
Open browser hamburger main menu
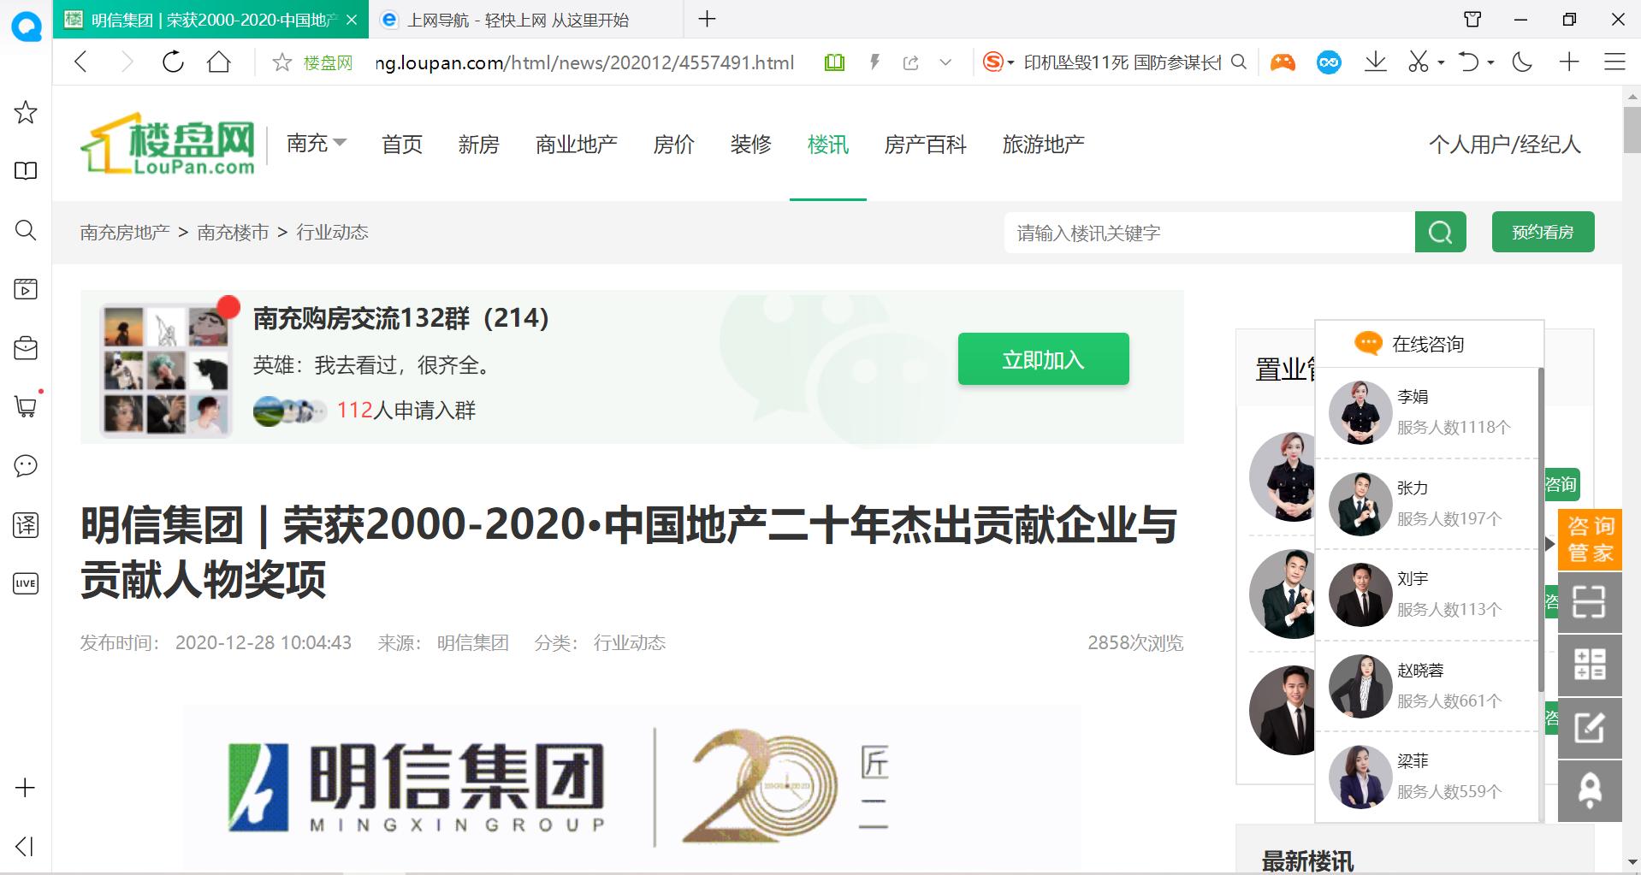point(1614,62)
